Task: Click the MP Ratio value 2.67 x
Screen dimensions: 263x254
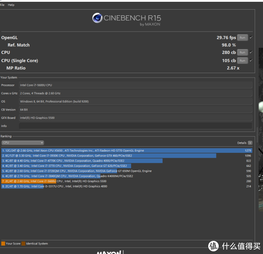Action: [x=233, y=68]
